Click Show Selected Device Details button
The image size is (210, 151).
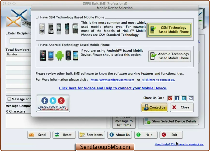tap(171, 121)
